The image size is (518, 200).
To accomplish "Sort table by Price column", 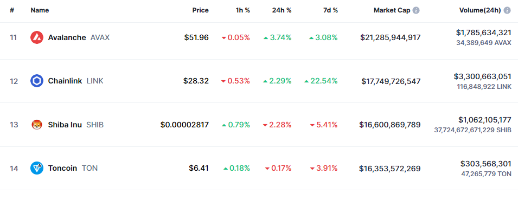I will [201, 10].
